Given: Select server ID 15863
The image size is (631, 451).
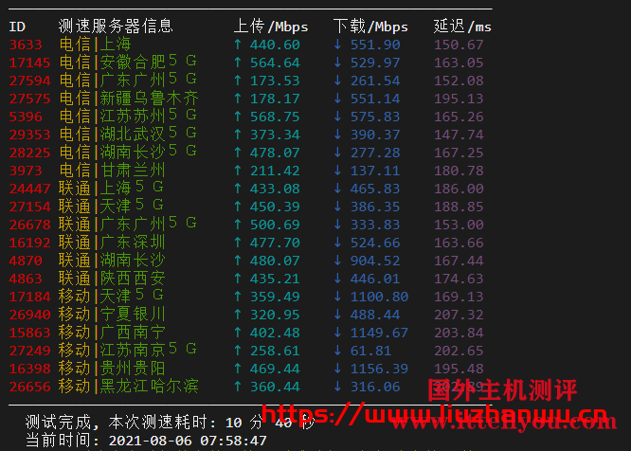Looking at the screenshot, I should click(x=29, y=333).
